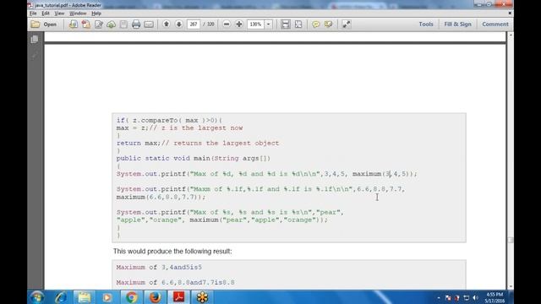
Task: Open the zoom level dropdown arrow
Action: pos(269,24)
